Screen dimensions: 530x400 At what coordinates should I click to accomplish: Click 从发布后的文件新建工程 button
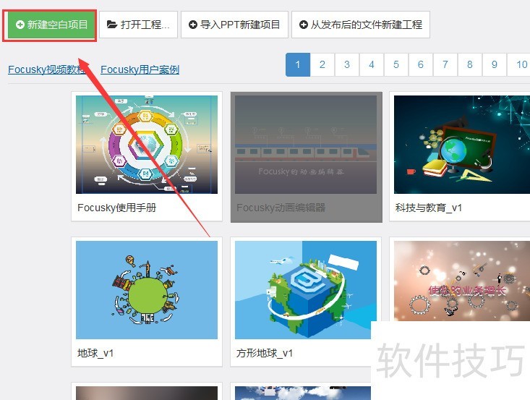[x=361, y=25]
